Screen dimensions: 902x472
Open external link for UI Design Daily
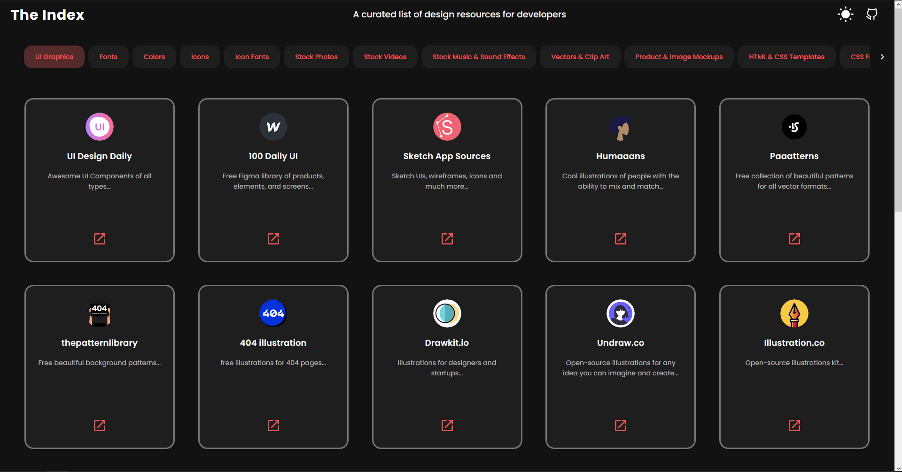[100, 239]
